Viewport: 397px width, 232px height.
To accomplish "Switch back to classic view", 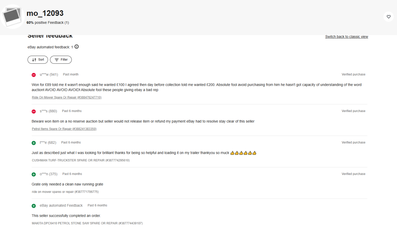I will click(347, 36).
